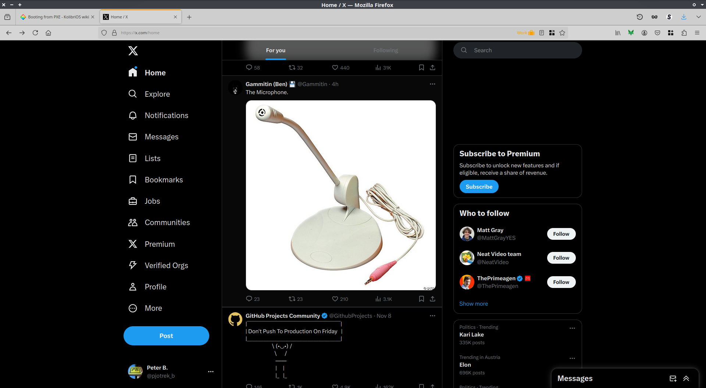
Task: Bookmark this page with Firefox star
Action: click(562, 33)
